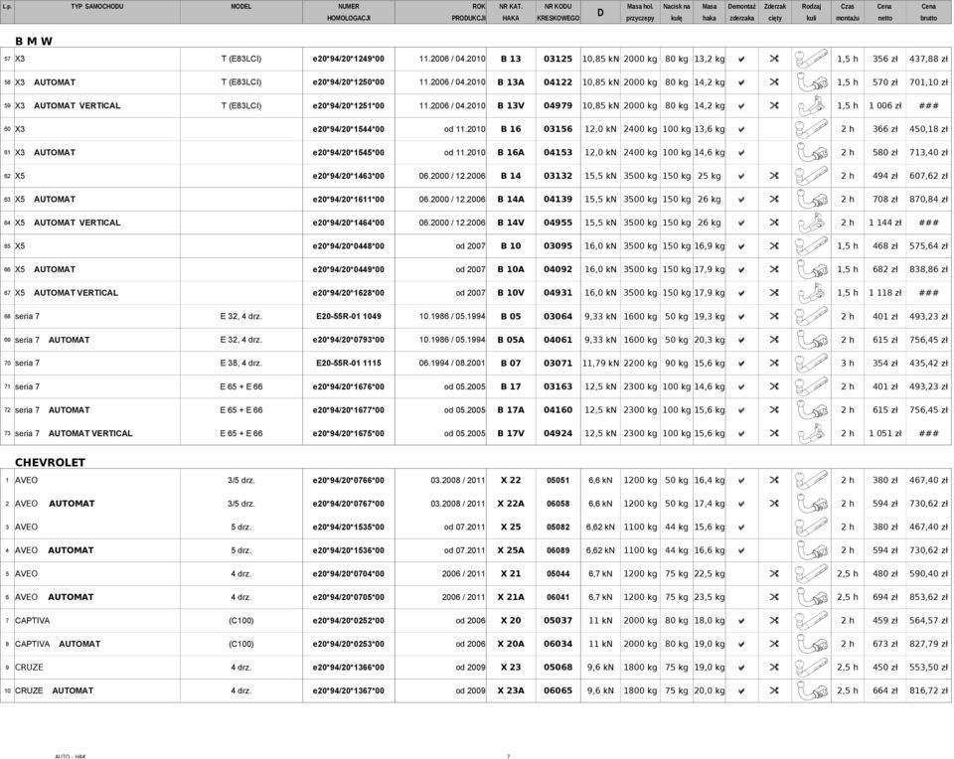The height and width of the screenshot is (759, 954).
Task: Click net price 1 051 zł
Action: tap(884, 433)
